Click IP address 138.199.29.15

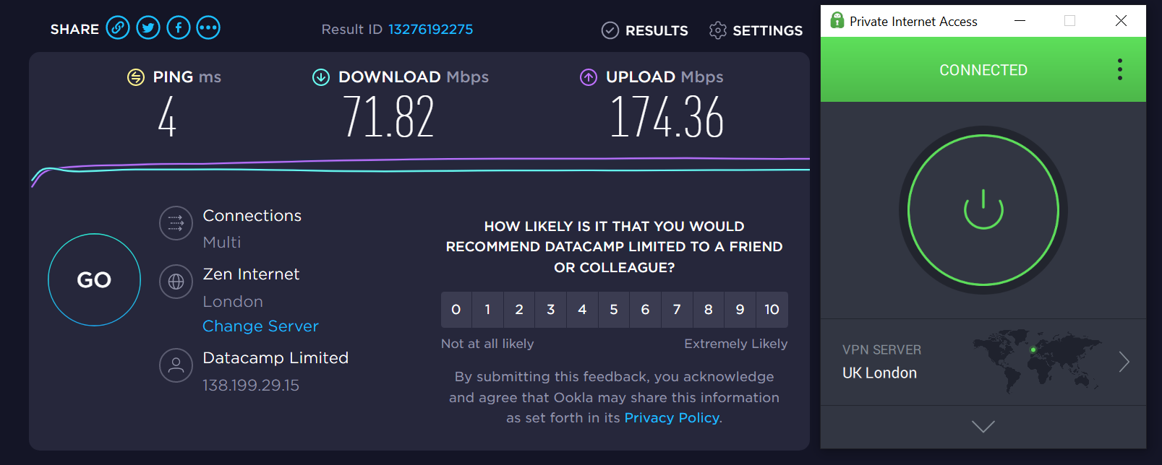click(251, 386)
